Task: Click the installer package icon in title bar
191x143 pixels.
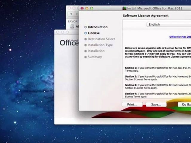Action: 125,8
